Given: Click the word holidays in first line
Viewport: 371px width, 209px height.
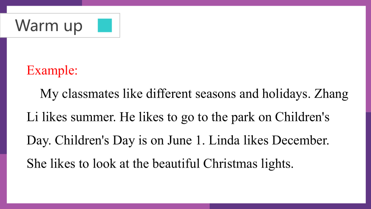Looking at the screenshot, I should pos(286,93).
